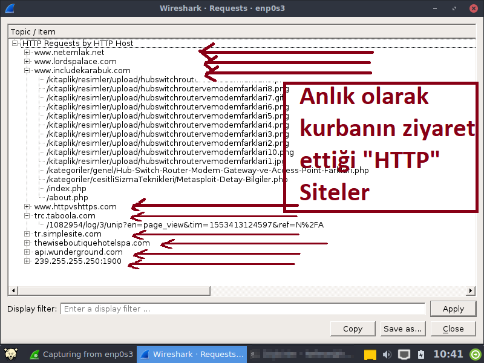Open the volume speaker tray icon

tap(387, 355)
